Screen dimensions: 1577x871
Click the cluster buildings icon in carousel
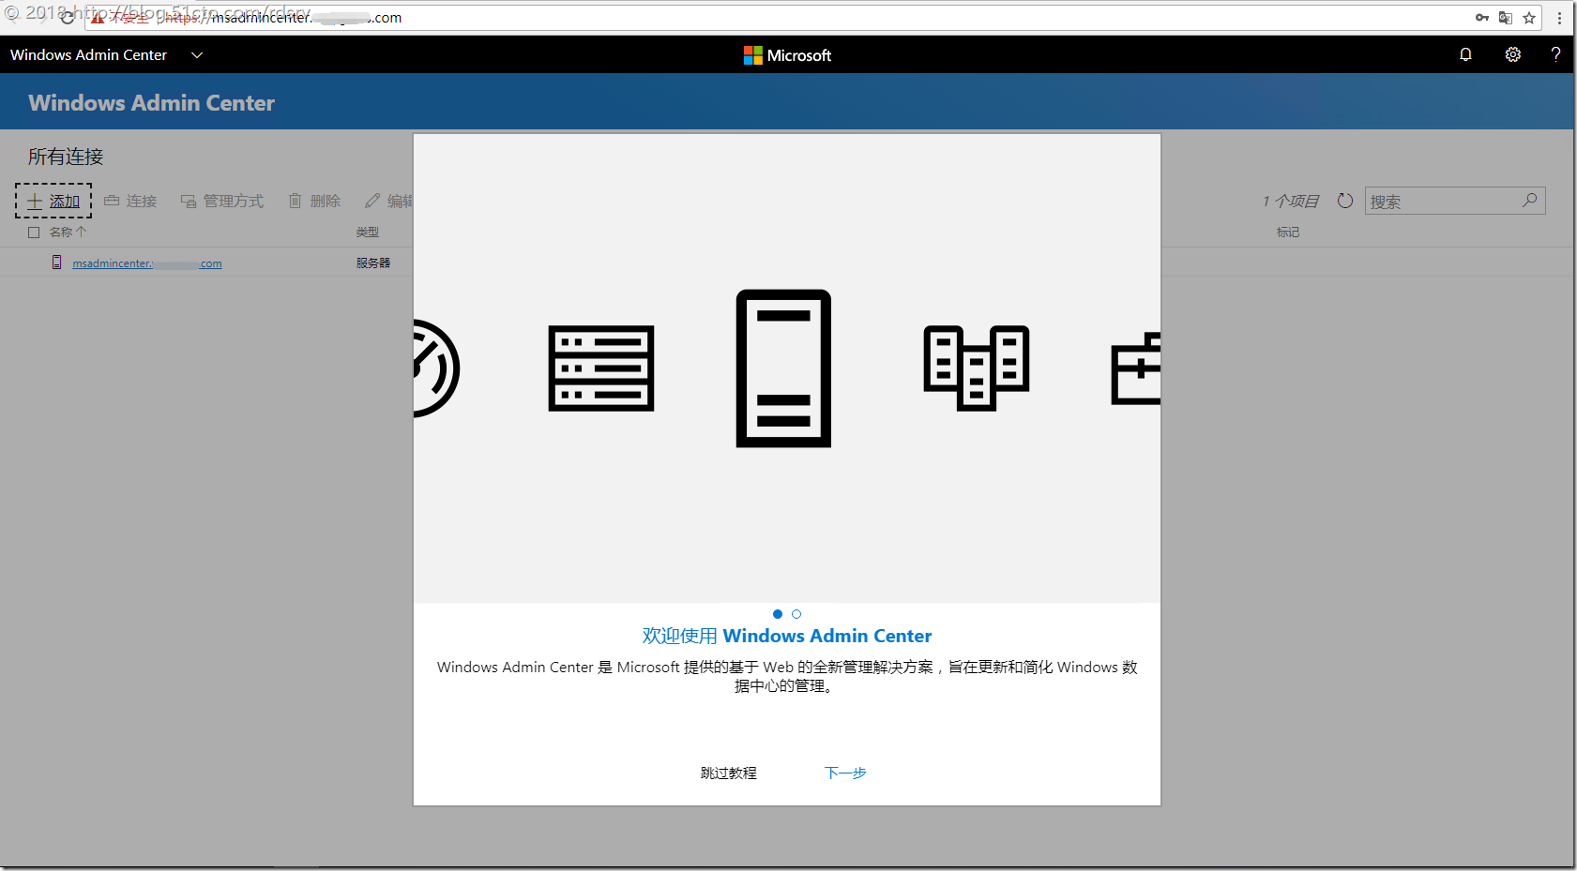point(977,368)
